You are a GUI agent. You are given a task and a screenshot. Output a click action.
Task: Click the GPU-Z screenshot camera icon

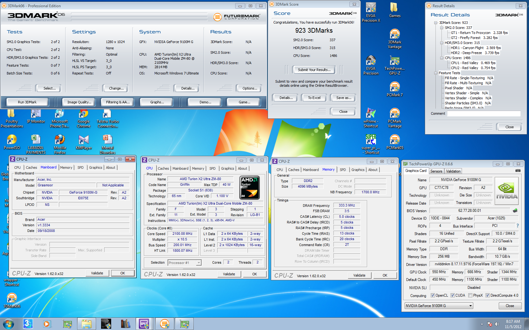[x=518, y=171]
